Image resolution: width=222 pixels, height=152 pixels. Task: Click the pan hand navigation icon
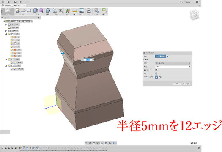click(94, 143)
